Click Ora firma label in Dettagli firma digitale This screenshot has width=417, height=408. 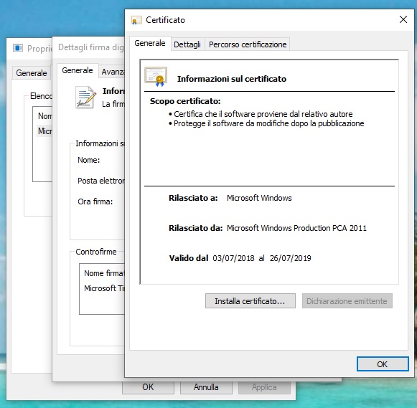tap(95, 201)
